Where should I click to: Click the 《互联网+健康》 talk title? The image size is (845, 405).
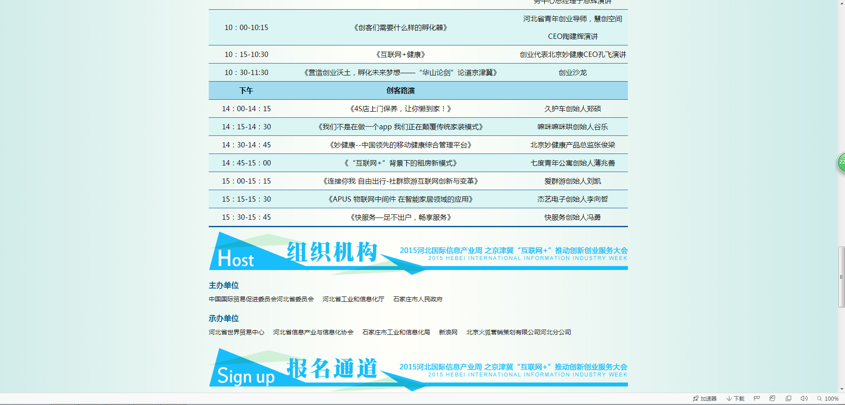pyautogui.click(x=400, y=54)
